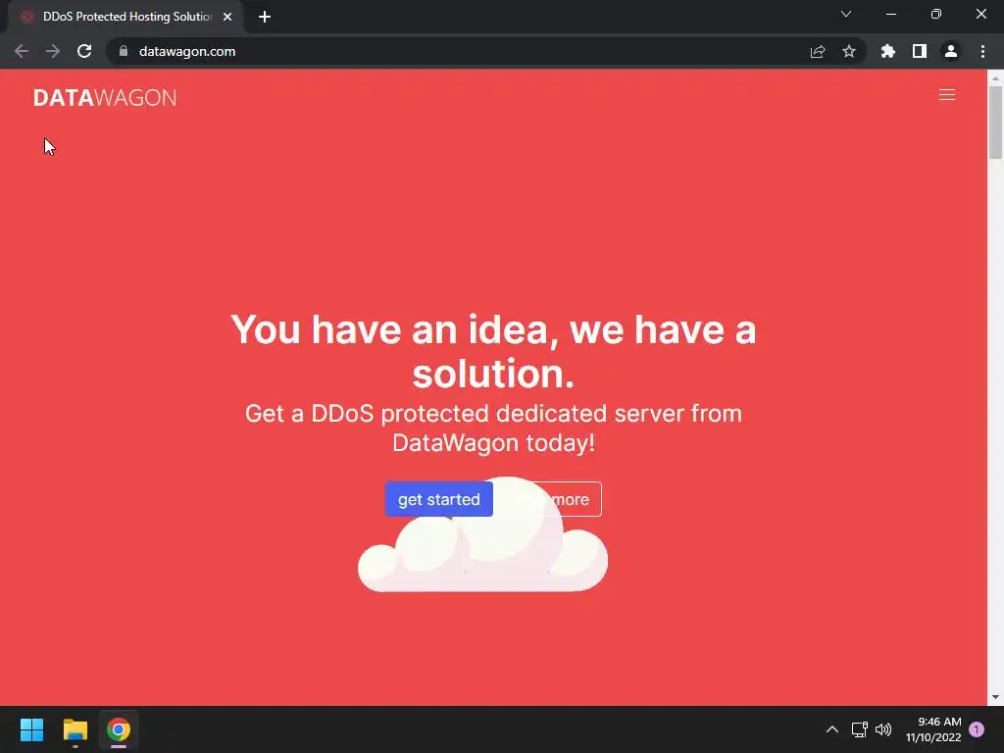Show hidden system tray icons
The height and width of the screenshot is (753, 1004).
[831, 729]
